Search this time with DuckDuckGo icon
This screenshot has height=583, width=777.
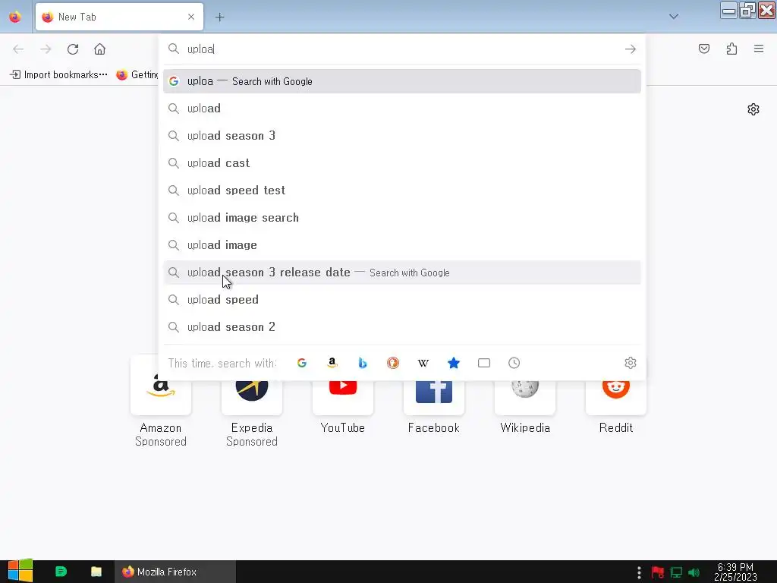point(393,363)
